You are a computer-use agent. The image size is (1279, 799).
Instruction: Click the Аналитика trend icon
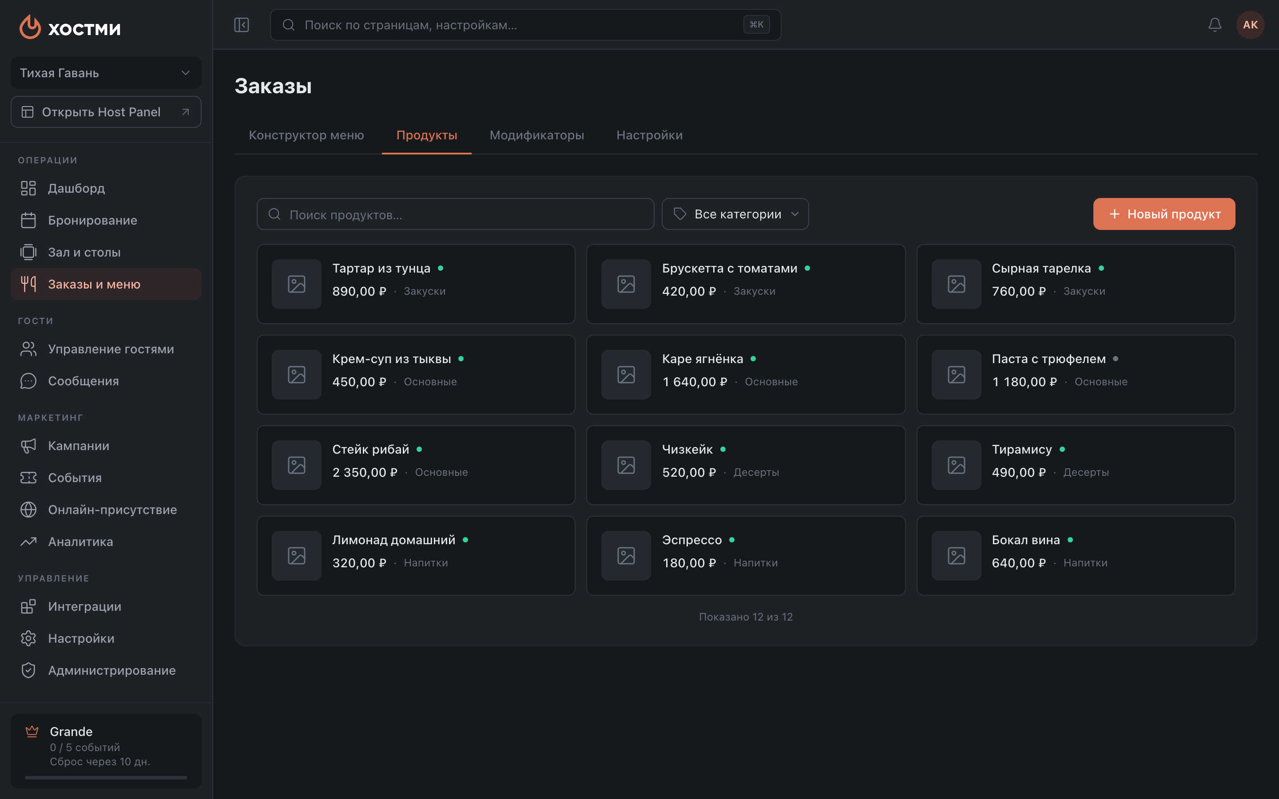point(28,542)
